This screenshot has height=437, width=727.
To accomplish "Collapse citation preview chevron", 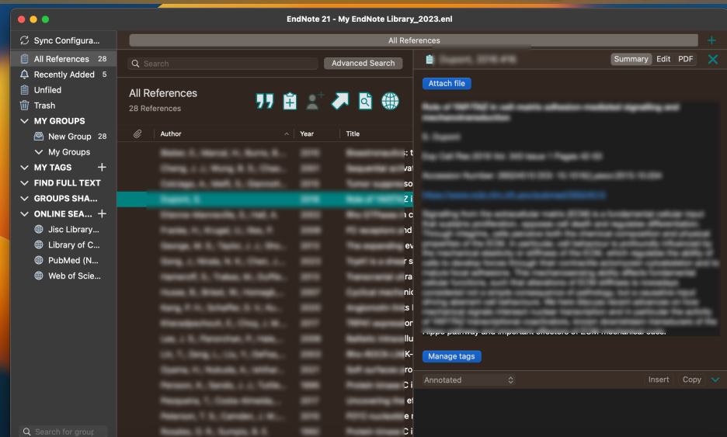I will coord(715,380).
